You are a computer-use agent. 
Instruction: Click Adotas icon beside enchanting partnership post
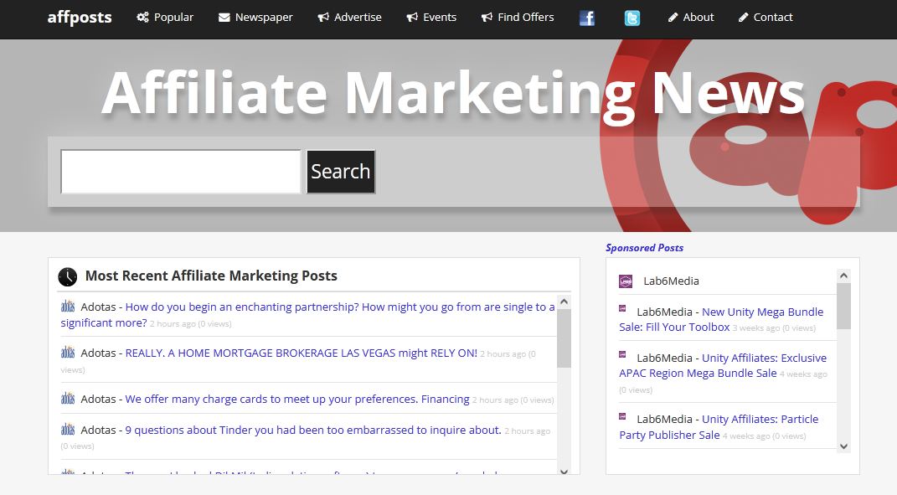tap(68, 307)
